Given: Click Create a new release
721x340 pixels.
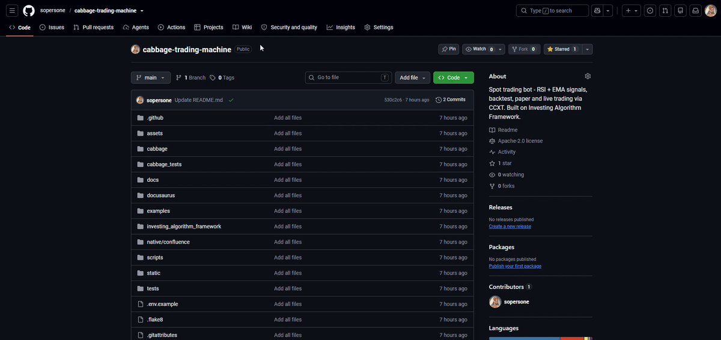Looking at the screenshot, I should 510,227.
